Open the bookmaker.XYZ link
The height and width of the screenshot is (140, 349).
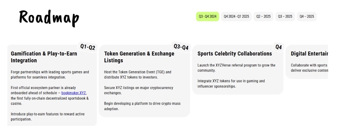click(x=74, y=93)
